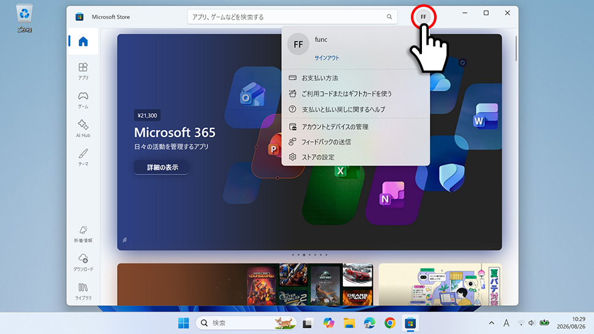Select ご利用コードまたはギフトカードを使う
This screenshot has width=594, height=334.
click(x=355, y=94)
